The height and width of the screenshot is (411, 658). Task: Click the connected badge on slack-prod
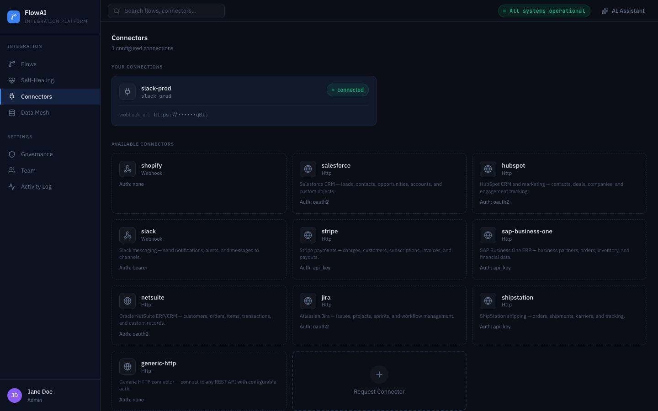coord(348,90)
